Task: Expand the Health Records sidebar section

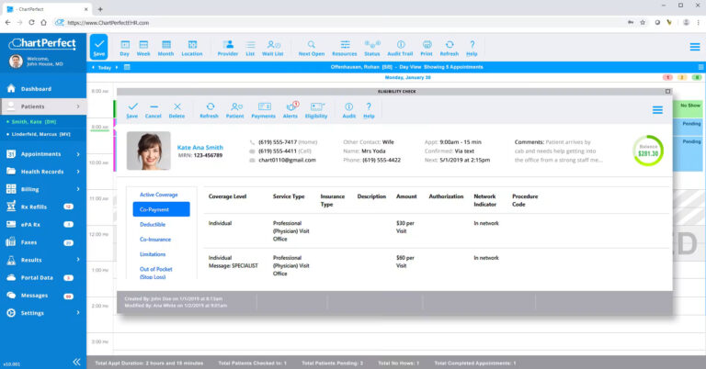Action: pos(43,172)
